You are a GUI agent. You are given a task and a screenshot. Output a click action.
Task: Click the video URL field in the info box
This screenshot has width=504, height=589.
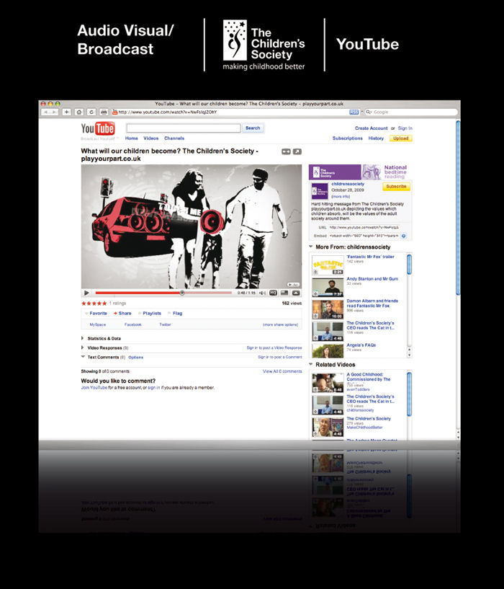tap(364, 227)
